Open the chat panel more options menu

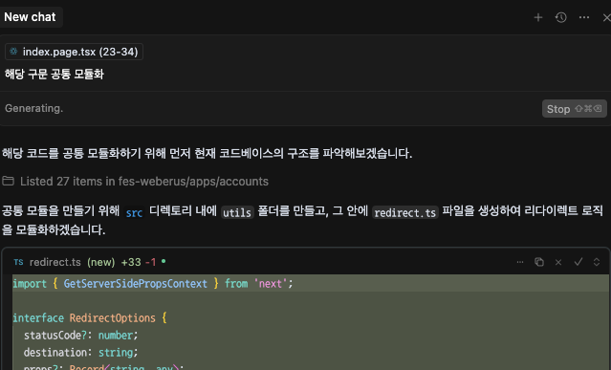tap(584, 17)
